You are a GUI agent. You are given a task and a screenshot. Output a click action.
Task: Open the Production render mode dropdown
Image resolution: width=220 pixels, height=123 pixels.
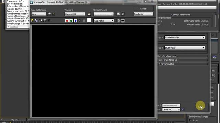(x=143, y=14)
